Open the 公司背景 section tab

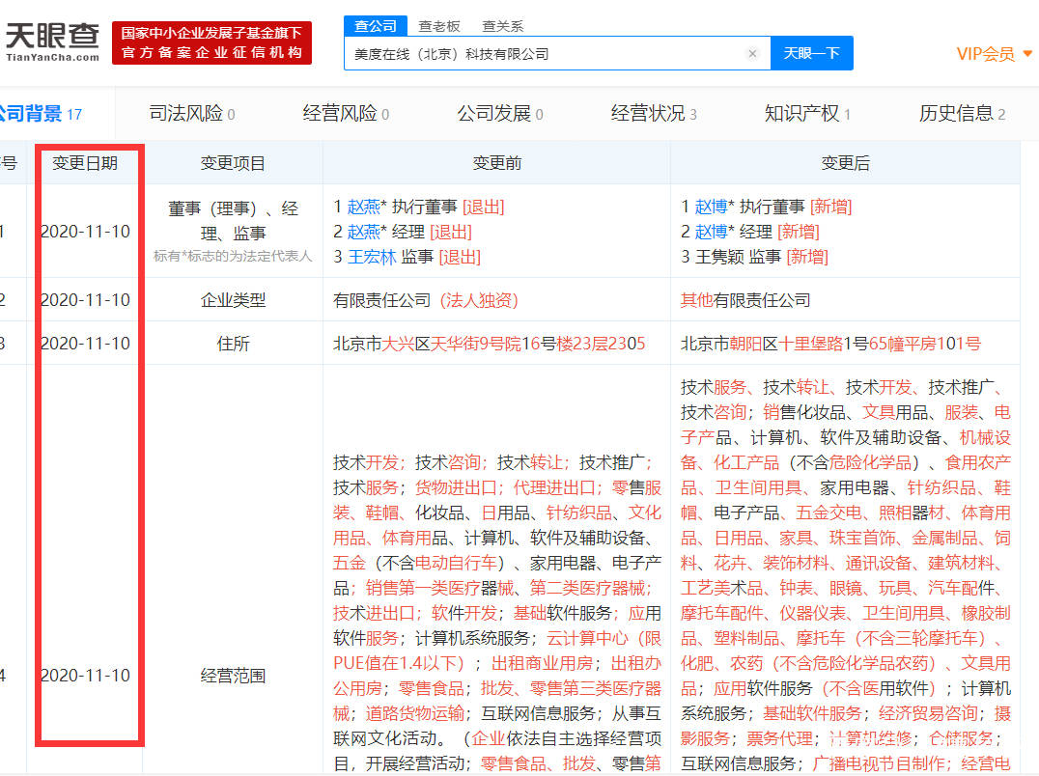[x=40, y=114]
